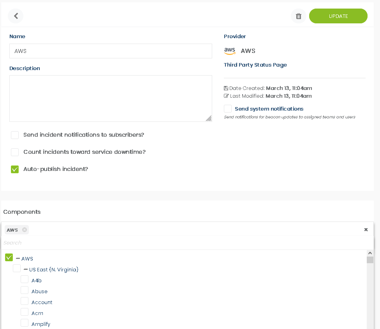Check the Abuse component checkbox
The image size is (380, 329).
(x=25, y=290)
